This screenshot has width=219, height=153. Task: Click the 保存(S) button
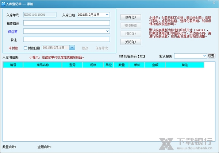tap(131, 17)
